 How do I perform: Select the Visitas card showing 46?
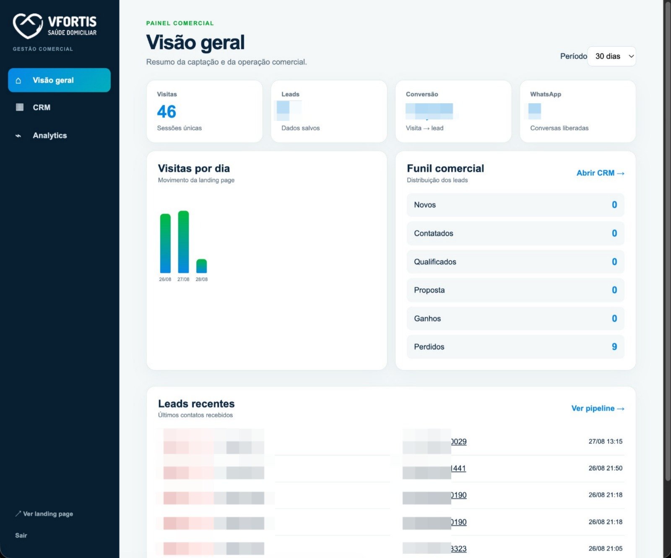(205, 111)
